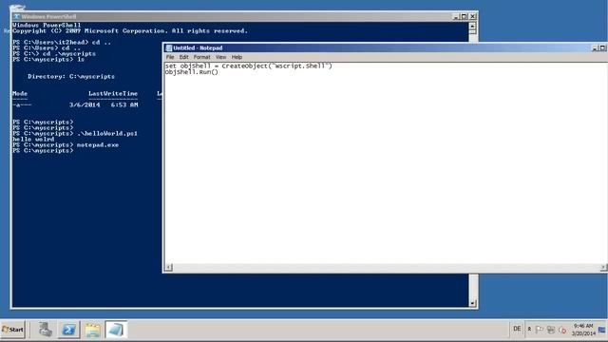Click Notepad horizontal scrollbar right arrow

[x=603, y=267]
